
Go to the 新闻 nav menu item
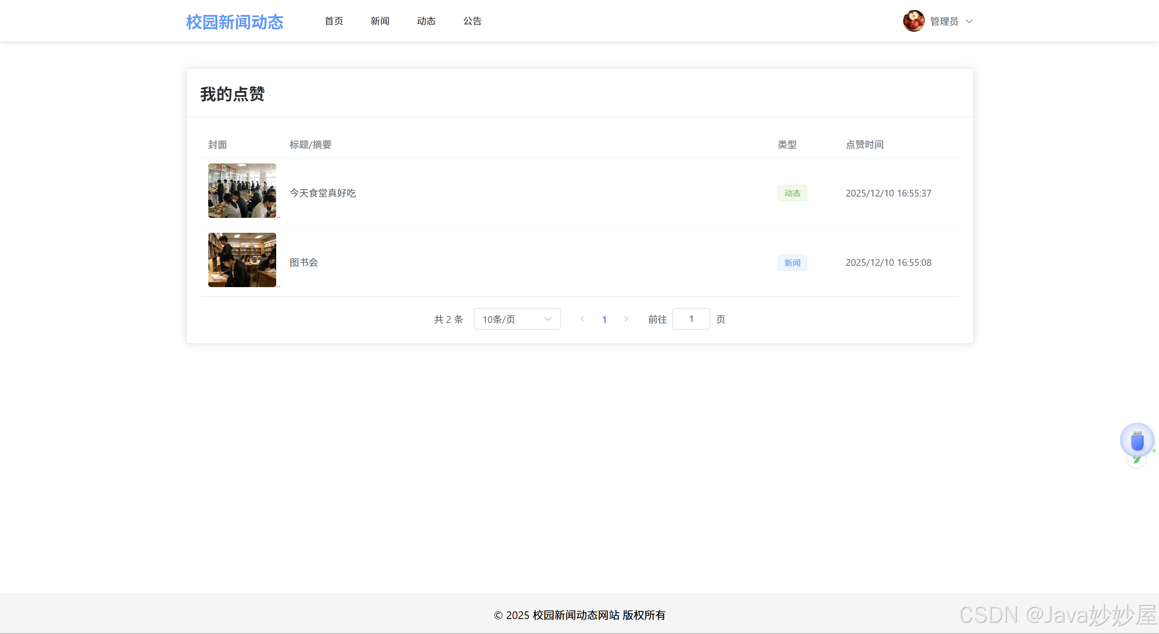(x=380, y=21)
